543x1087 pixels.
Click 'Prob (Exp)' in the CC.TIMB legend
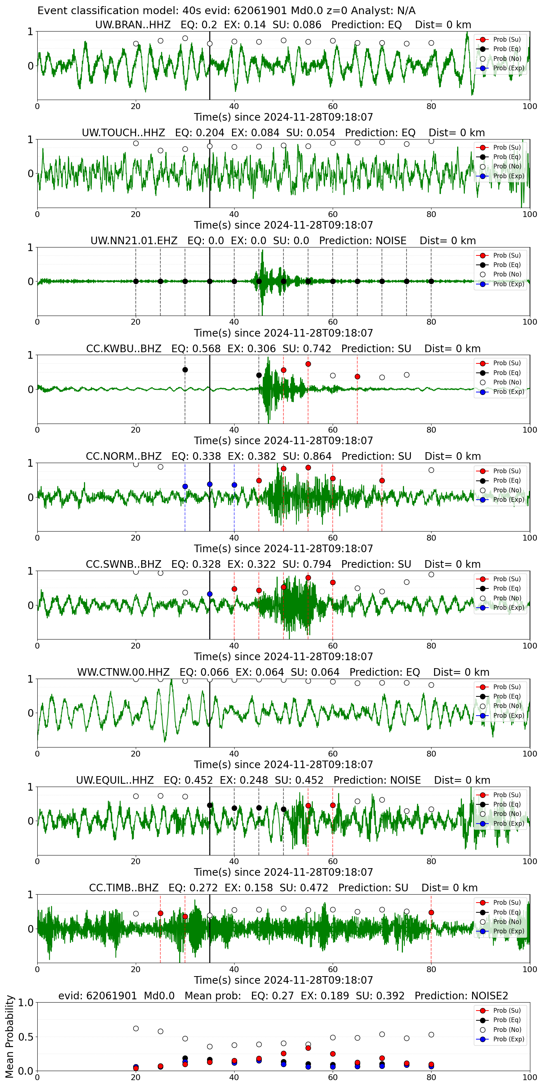[509, 931]
